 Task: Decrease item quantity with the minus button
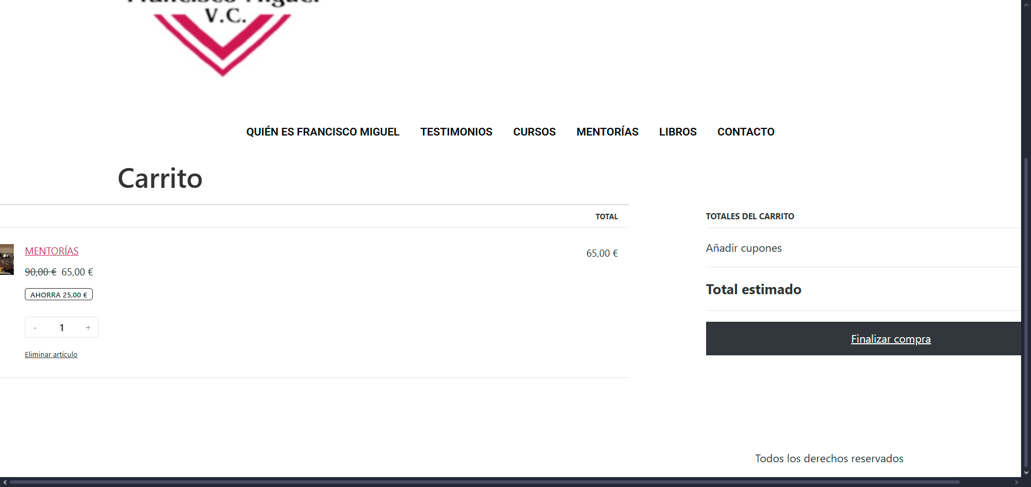35,328
